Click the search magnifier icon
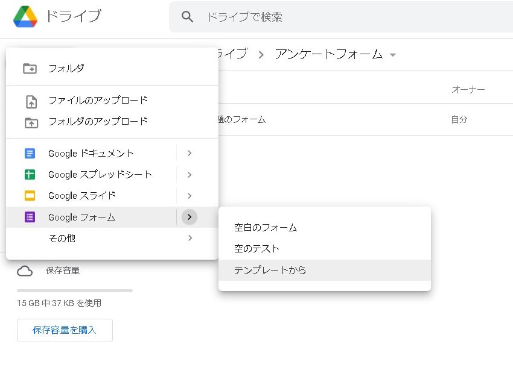Viewport: 513px width, 388px height. [x=188, y=17]
